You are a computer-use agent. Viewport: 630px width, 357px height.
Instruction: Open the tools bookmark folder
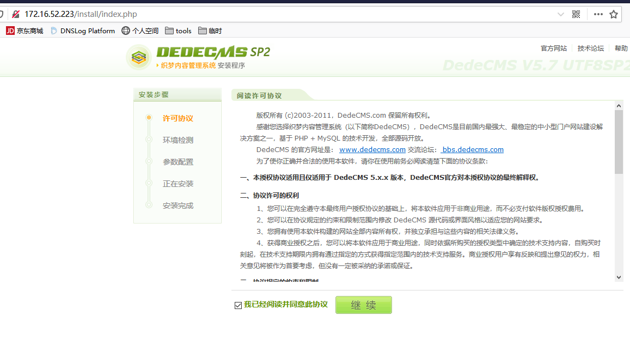point(178,31)
